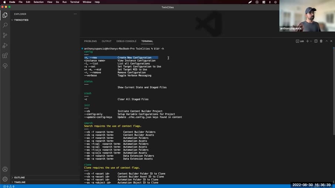Create a new terminal with plus icon
This screenshot has height=188, width=335.
(307, 41)
